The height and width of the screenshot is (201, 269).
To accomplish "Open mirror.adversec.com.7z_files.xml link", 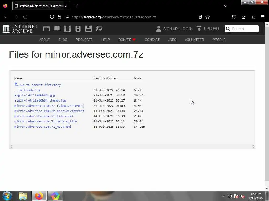I will click(x=44, y=116).
